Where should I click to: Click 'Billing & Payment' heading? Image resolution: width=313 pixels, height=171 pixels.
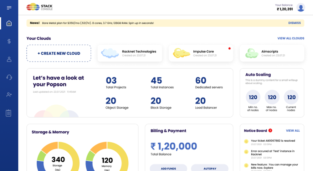pyautogui.click(x=168, y=131)
